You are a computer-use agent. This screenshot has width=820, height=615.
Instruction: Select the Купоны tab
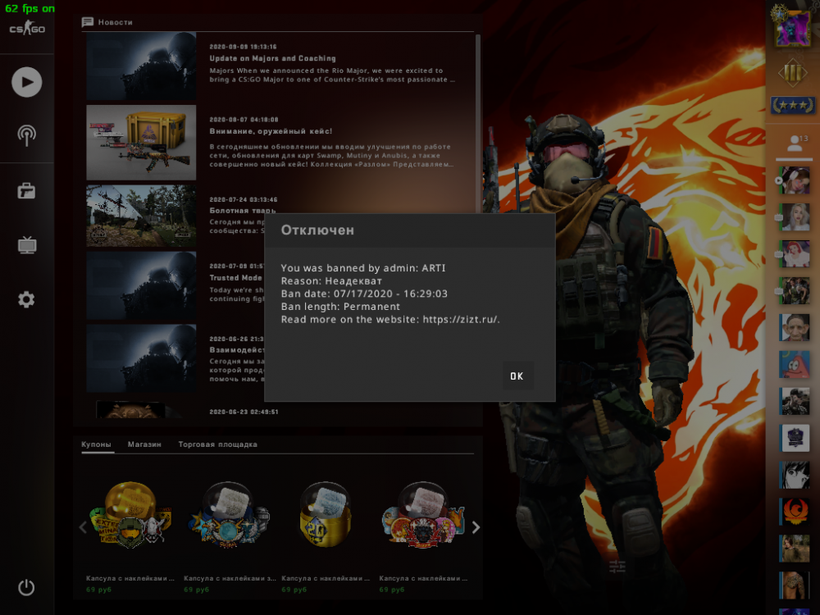96,444
